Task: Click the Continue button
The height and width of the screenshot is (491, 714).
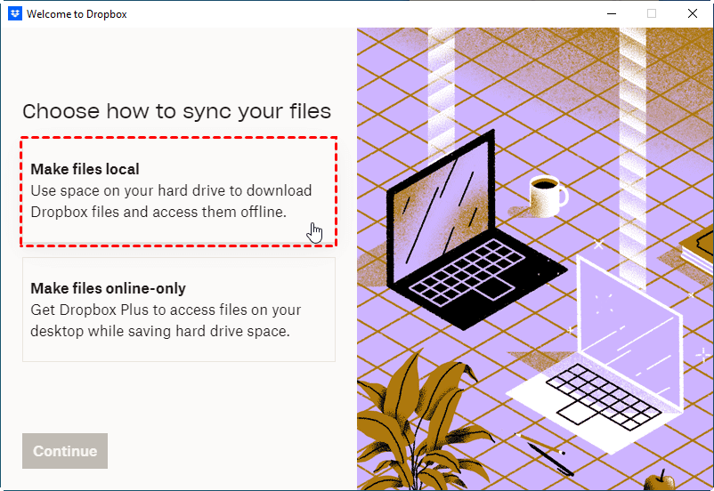Action: (x=65, y=451)
